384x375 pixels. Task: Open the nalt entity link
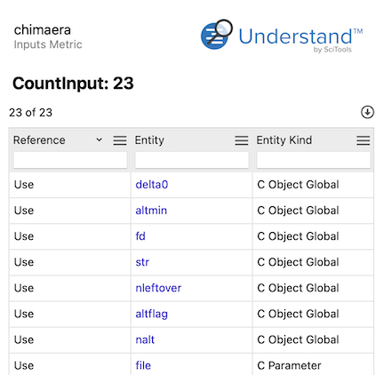[x=145, y=339]
